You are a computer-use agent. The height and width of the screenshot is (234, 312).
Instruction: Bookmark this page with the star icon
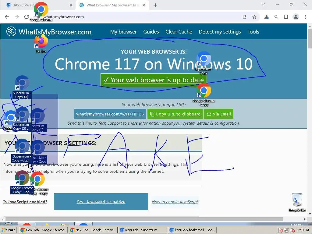click(254, 17)
